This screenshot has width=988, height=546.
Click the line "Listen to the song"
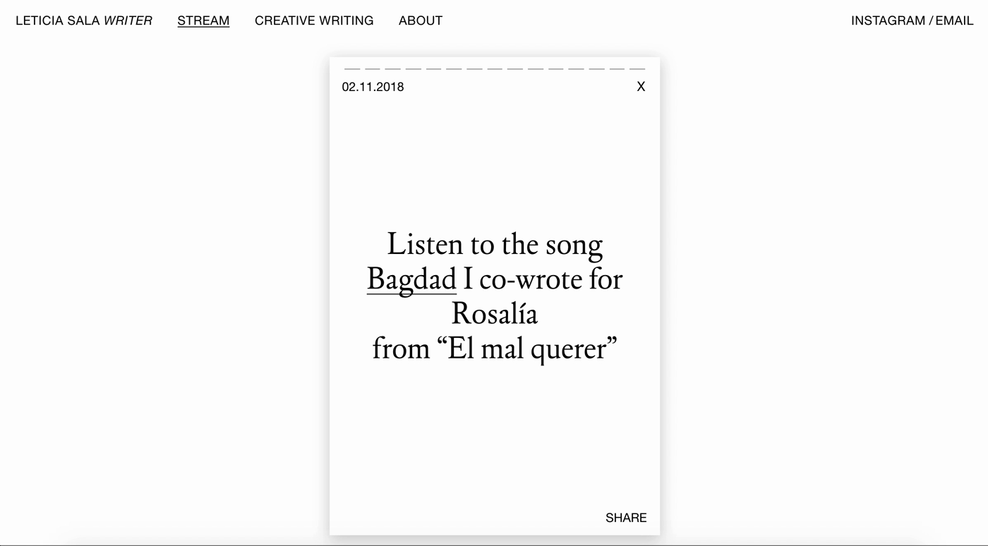coord(495,245)
